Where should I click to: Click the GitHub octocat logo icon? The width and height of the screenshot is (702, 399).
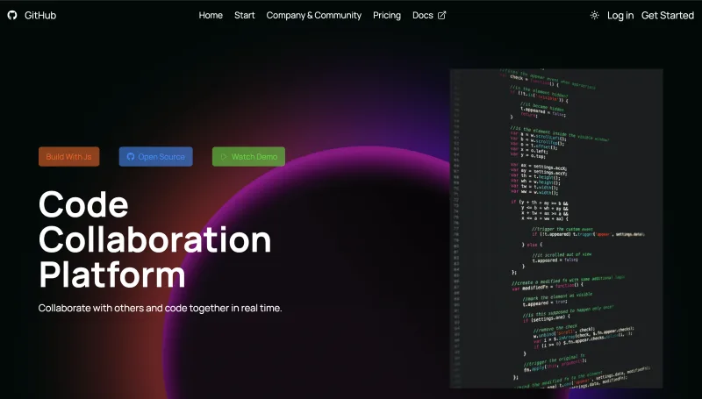(12, 15)
